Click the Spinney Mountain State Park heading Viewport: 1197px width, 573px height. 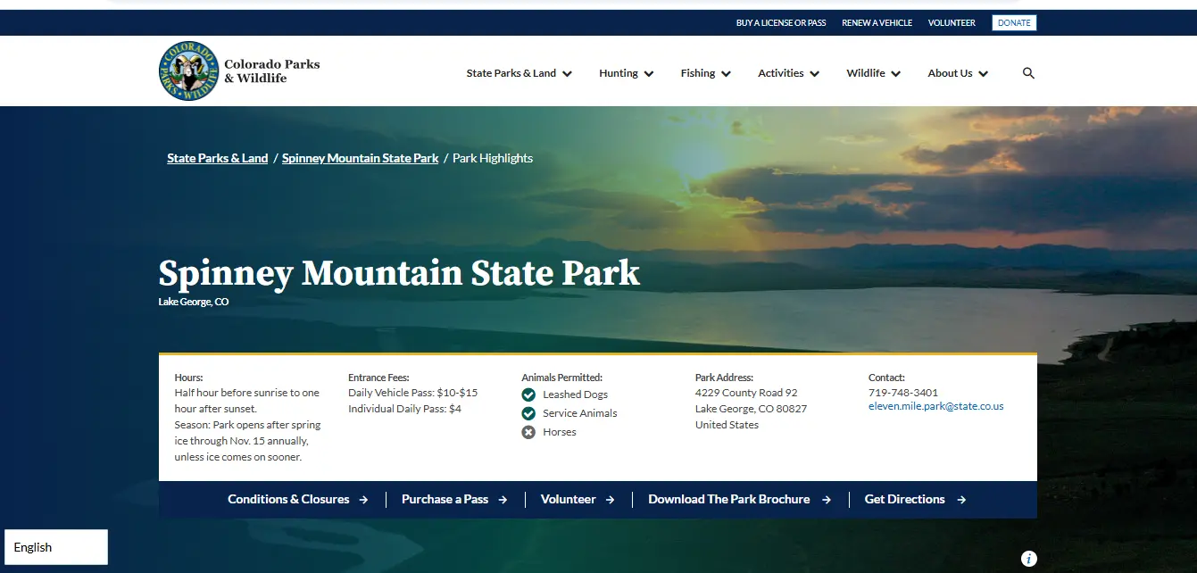[x=399, y=272]
